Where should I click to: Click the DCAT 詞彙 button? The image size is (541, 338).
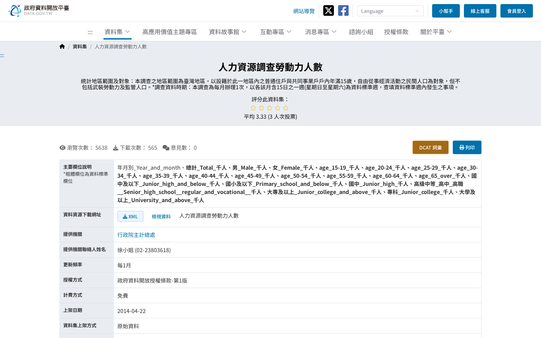click(430, 147)
